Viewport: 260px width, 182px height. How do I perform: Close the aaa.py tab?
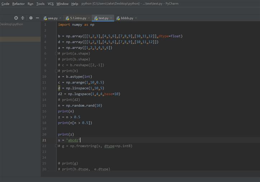tap(60, 18)
